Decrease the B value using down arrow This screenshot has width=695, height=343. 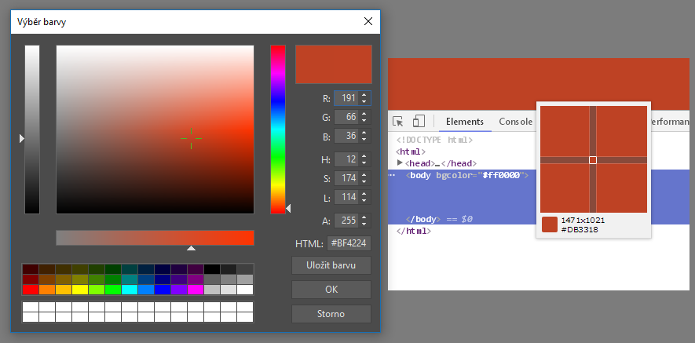tap(364, 140)
